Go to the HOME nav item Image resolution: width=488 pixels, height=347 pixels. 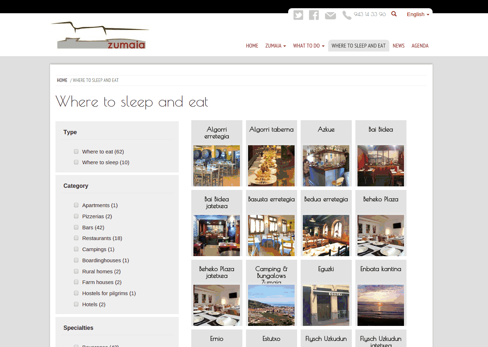pos(252,46)
